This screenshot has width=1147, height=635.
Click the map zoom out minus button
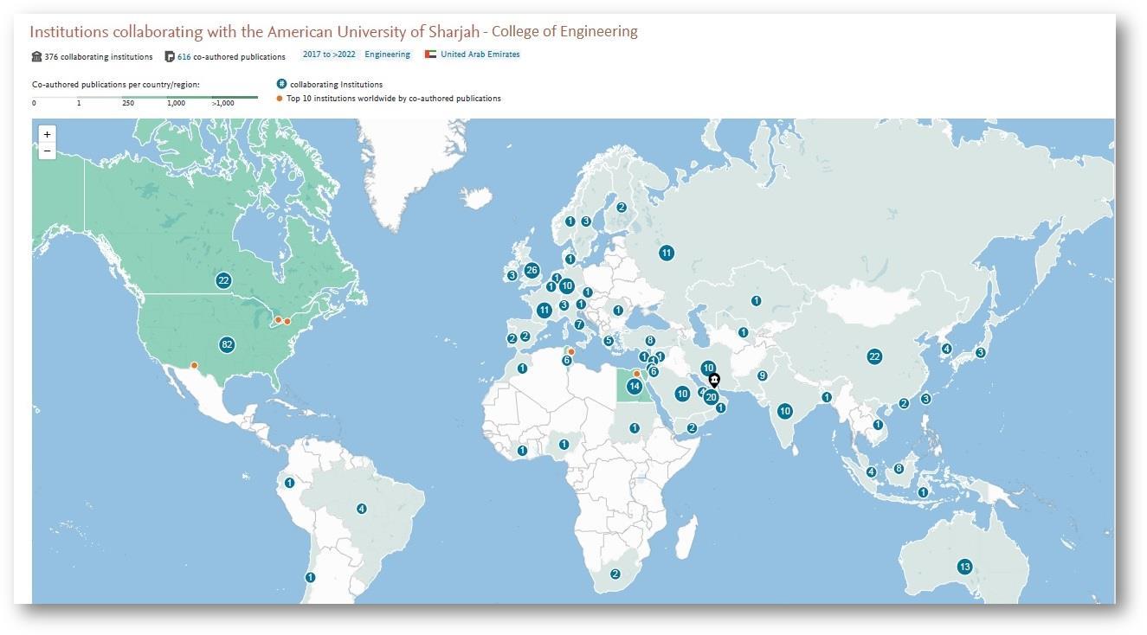pyautogui.click(x=48, y=151)
